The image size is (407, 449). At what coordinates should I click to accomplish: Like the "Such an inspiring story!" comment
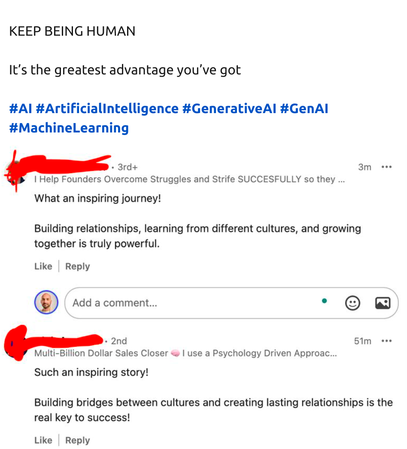[x=43, y=440]
